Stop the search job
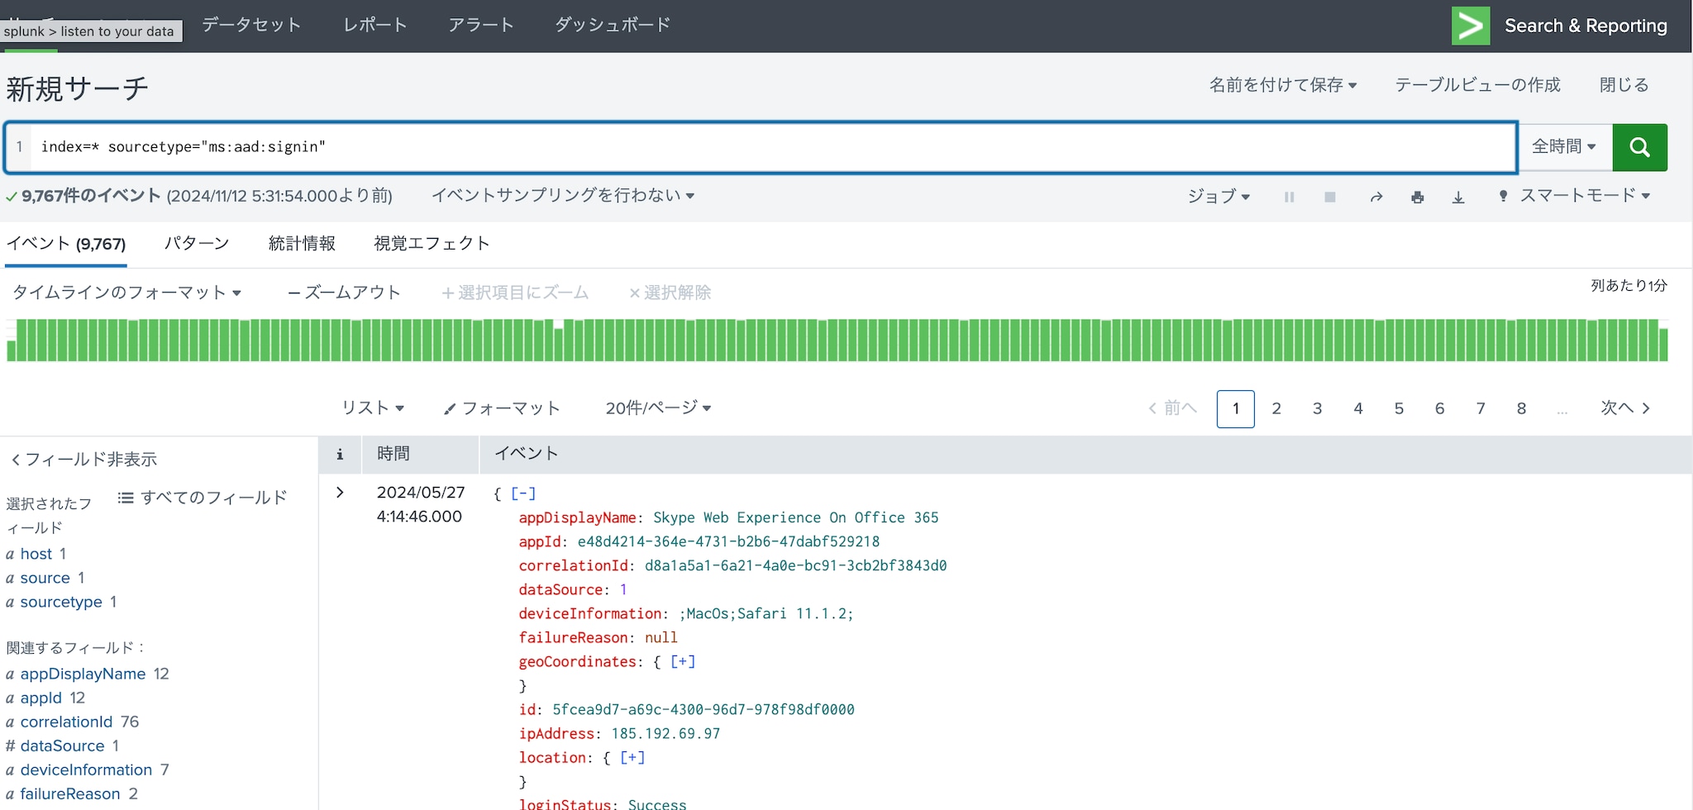This screenshot has width=1693, height=810. (x=1330, y=197)
